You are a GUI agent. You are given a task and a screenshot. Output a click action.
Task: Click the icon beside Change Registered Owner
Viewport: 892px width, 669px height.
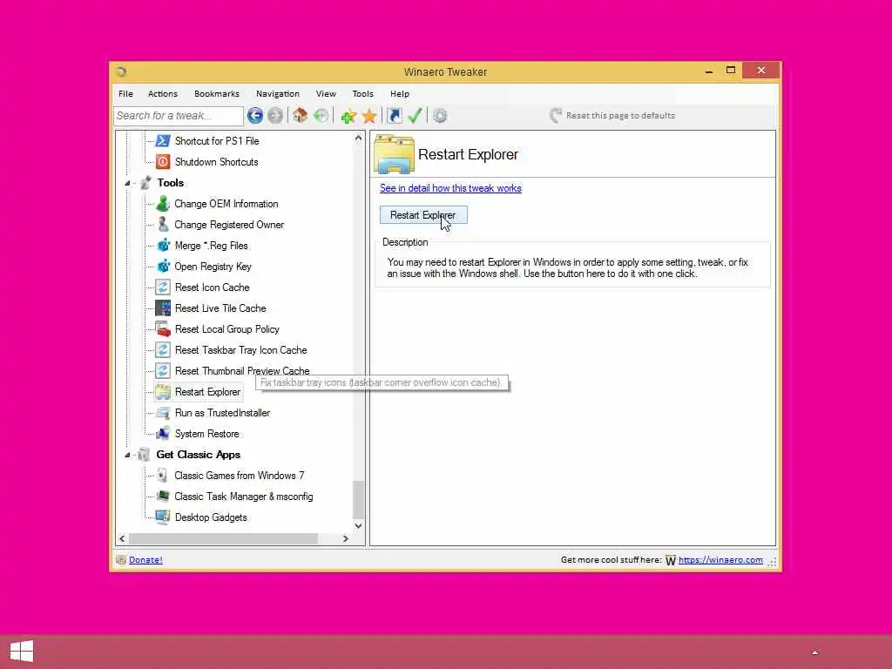163,225
